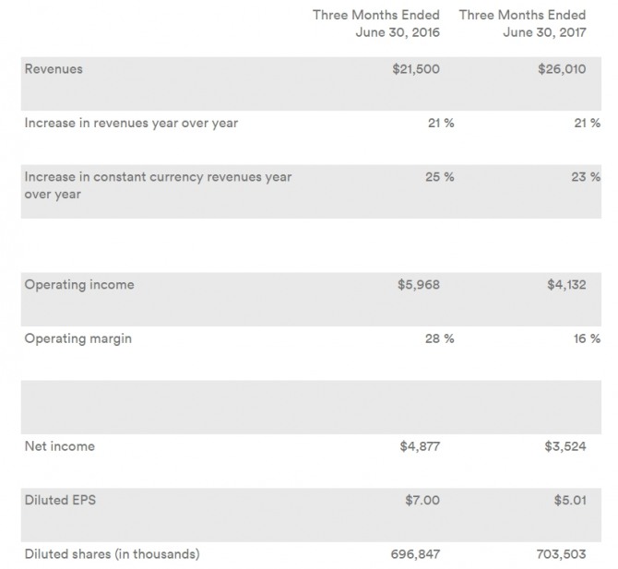The height and width of the screenshot is (569, 618).
Task: Select the $21,500 revenues value
Action: tap(419, 69)
